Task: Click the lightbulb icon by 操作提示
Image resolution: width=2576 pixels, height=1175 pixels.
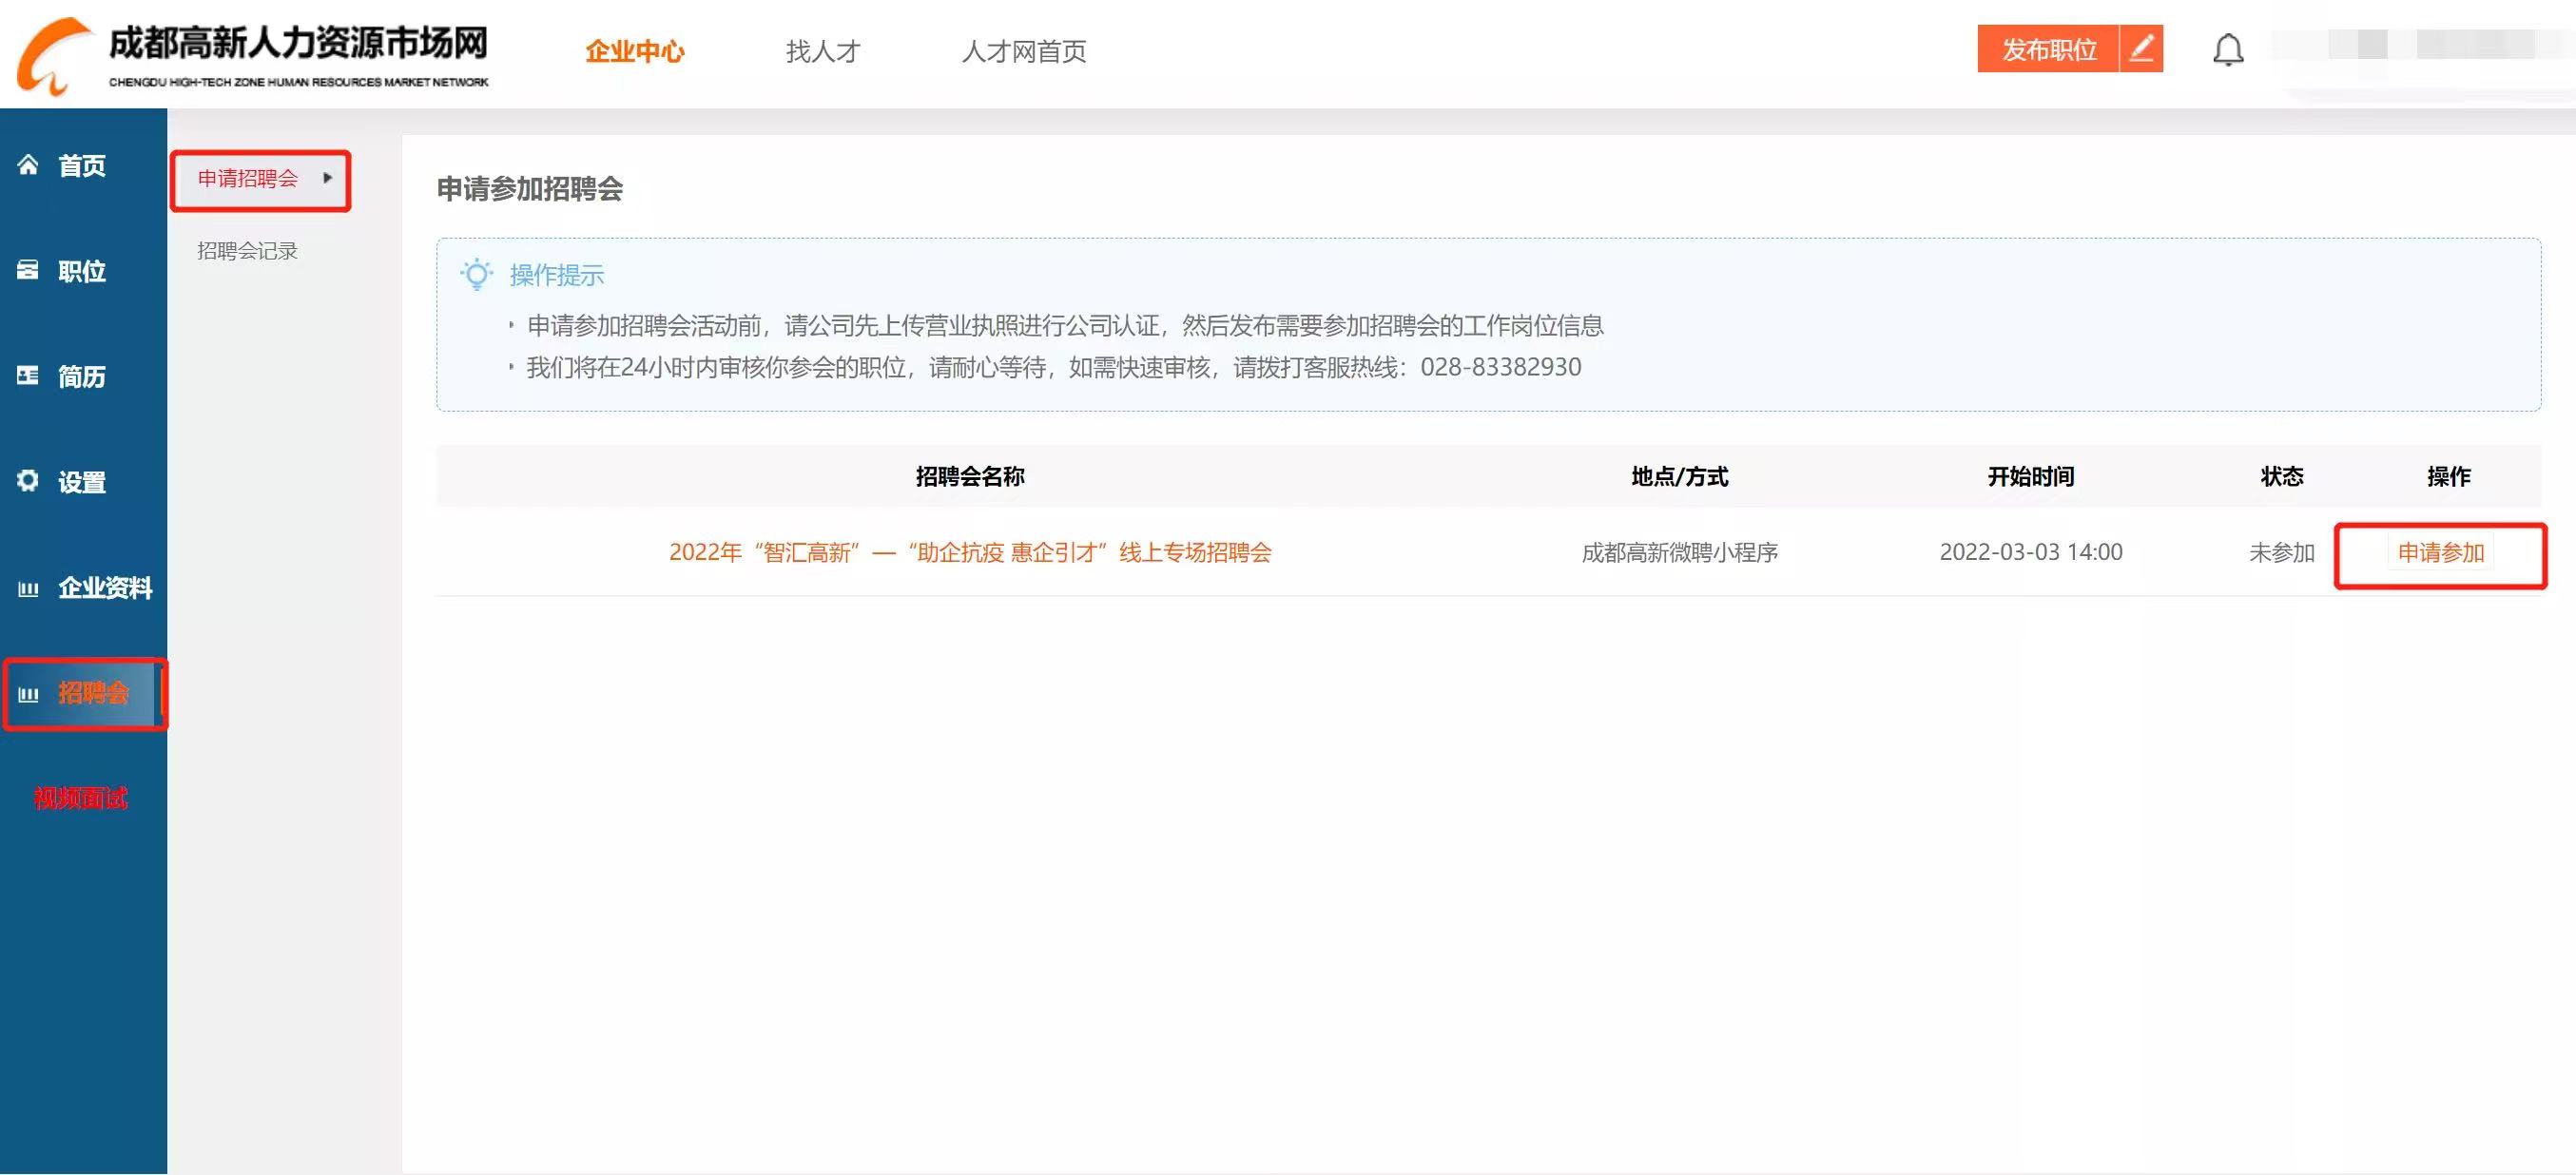Action: (477, 274)
